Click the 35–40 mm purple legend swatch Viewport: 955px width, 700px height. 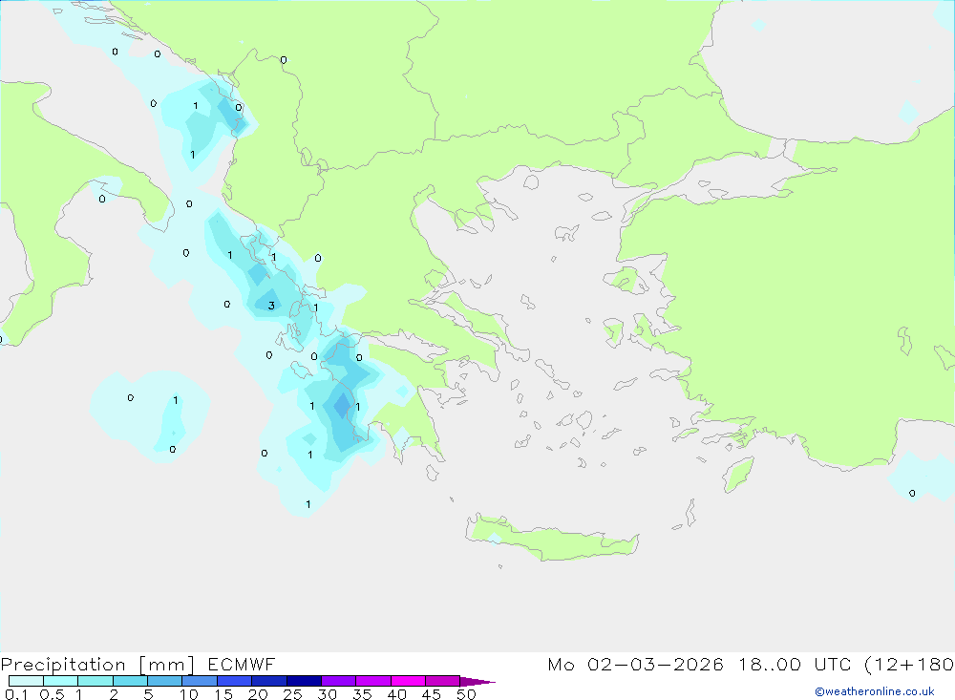(x=372, y=681)
